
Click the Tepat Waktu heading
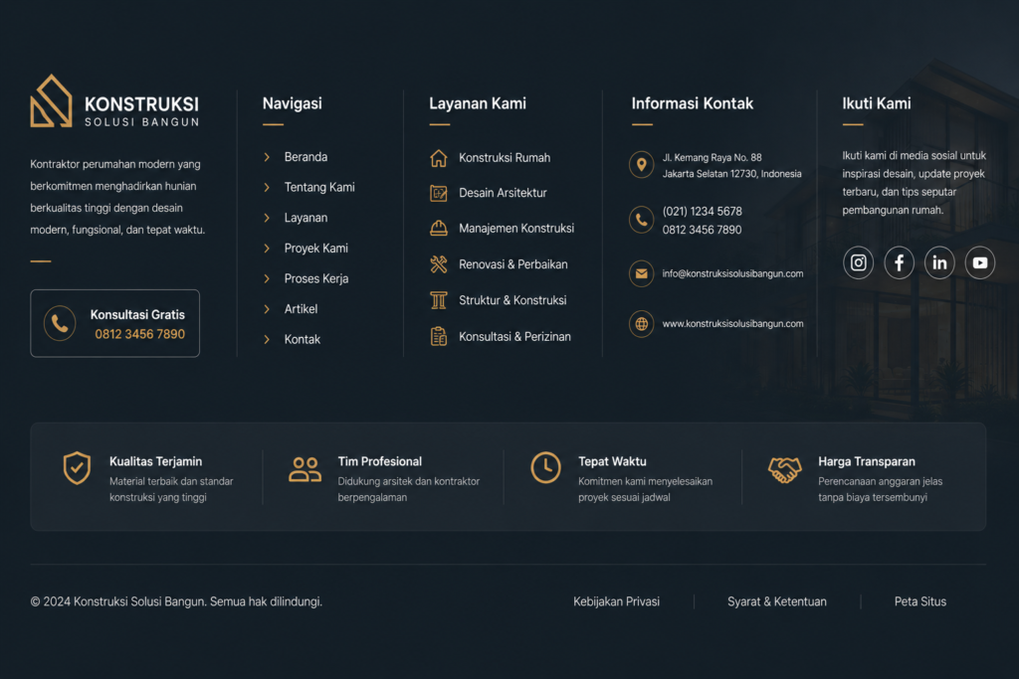pos(612,461)
